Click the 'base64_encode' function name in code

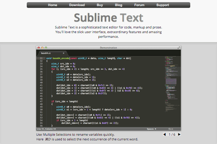[x=61, y=58]
